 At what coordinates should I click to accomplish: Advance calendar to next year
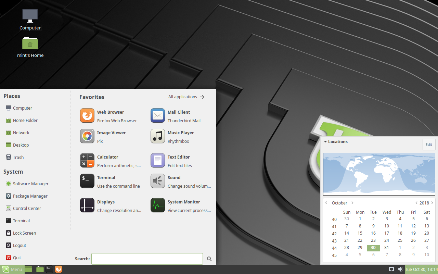click(432, 203)
